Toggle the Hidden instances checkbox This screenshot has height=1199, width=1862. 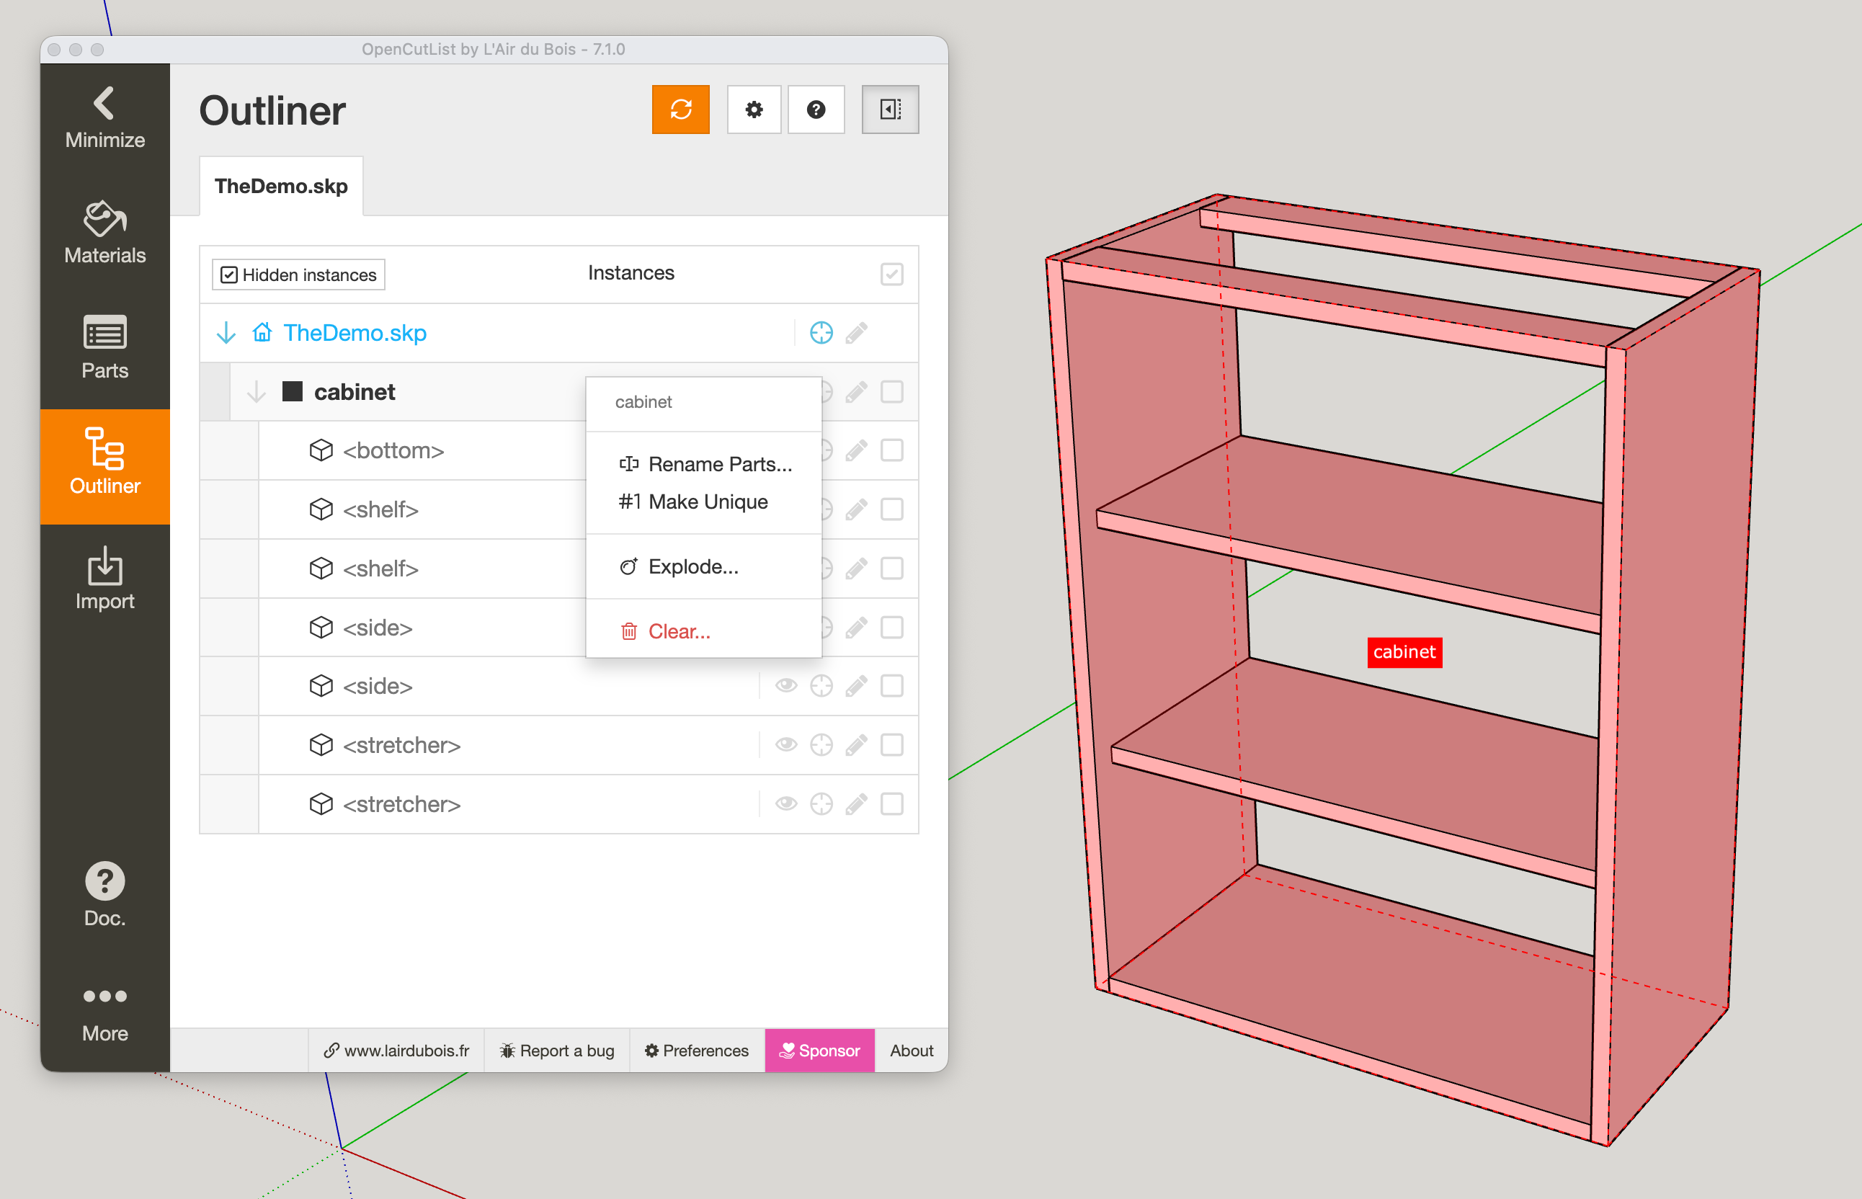click(229, 275)
